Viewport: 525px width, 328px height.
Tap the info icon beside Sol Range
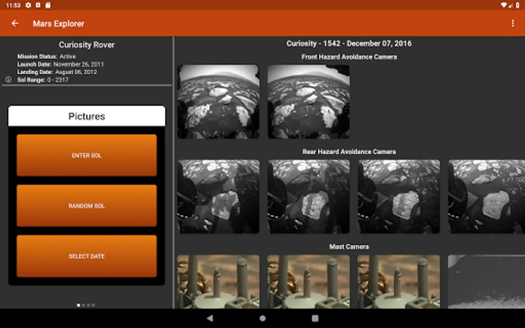[x=8, y=79]
